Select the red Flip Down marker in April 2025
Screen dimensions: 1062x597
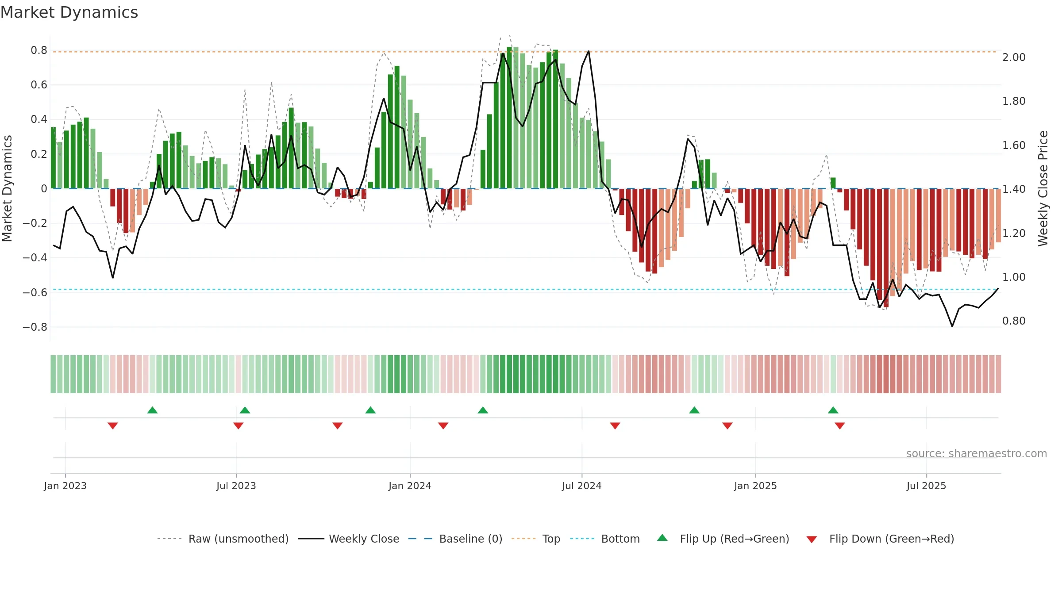[840, 425]
